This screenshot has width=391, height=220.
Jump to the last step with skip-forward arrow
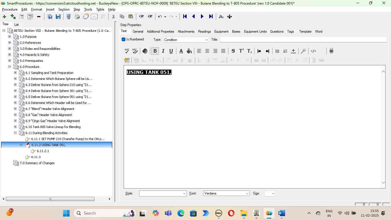point(211,17)
